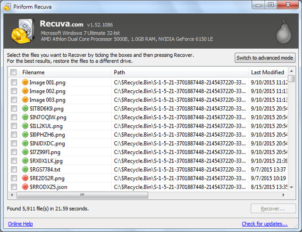Click the green status dot beside $ITBD6K9.png
The height and width of the screenshot is (232, 302).
(x=25, y=109)
